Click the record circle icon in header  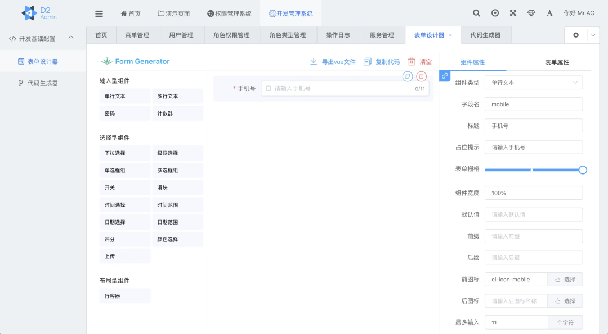495,13
